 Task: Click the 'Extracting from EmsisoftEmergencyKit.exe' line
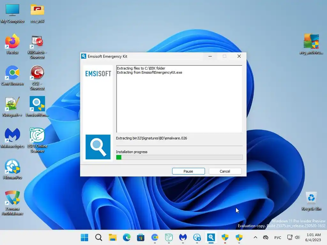pyautogui.click(x=149, y=72)
